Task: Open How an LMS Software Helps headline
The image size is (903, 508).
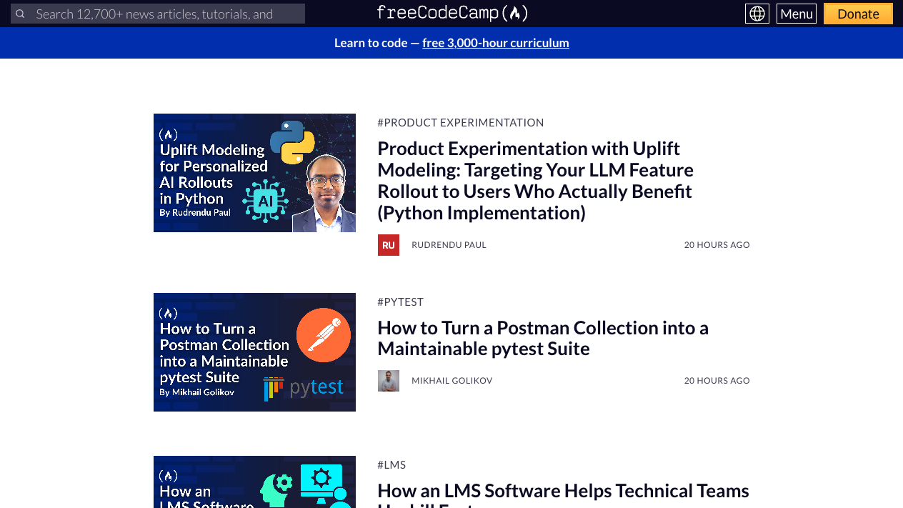Action: coord(563,494)
